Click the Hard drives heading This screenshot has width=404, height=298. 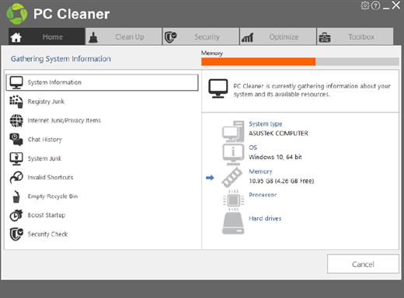pos(265,218)
